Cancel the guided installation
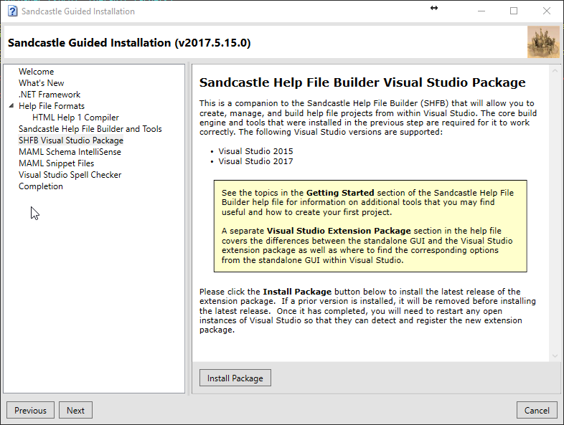The height and width of the screenshot is (425, 564). (x=537, y=410)
